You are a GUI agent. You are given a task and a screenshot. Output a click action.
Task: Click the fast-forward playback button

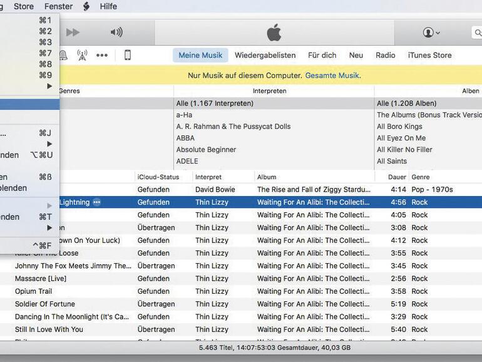click(73, 33)
